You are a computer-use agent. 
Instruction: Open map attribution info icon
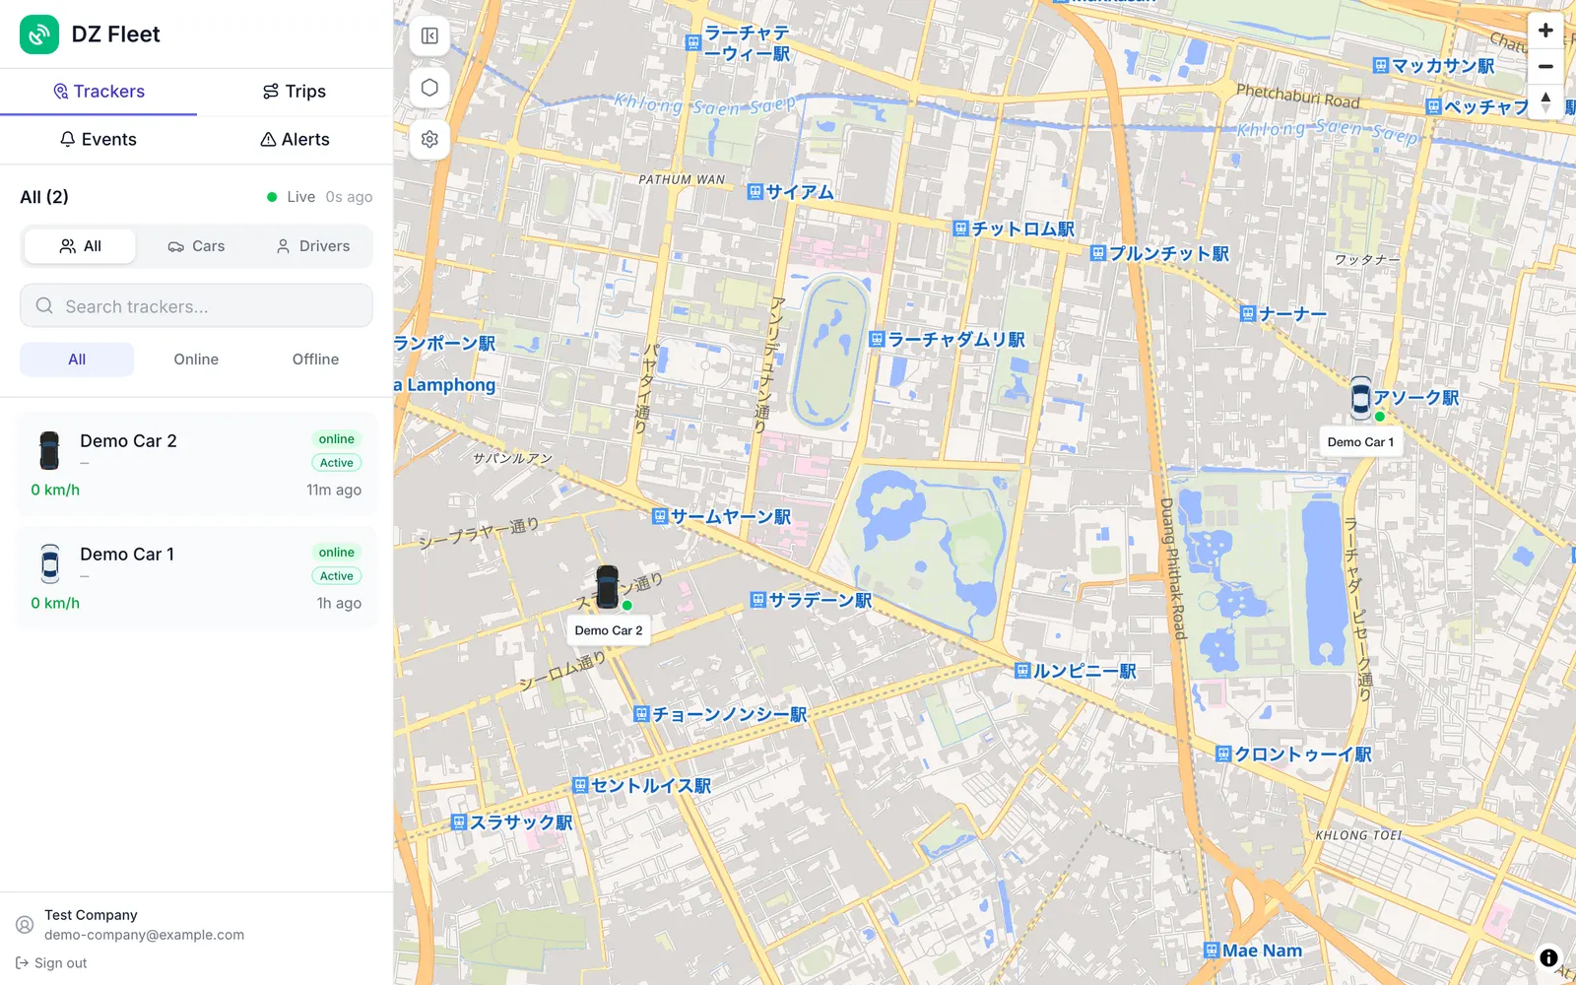coord(1548,957)
